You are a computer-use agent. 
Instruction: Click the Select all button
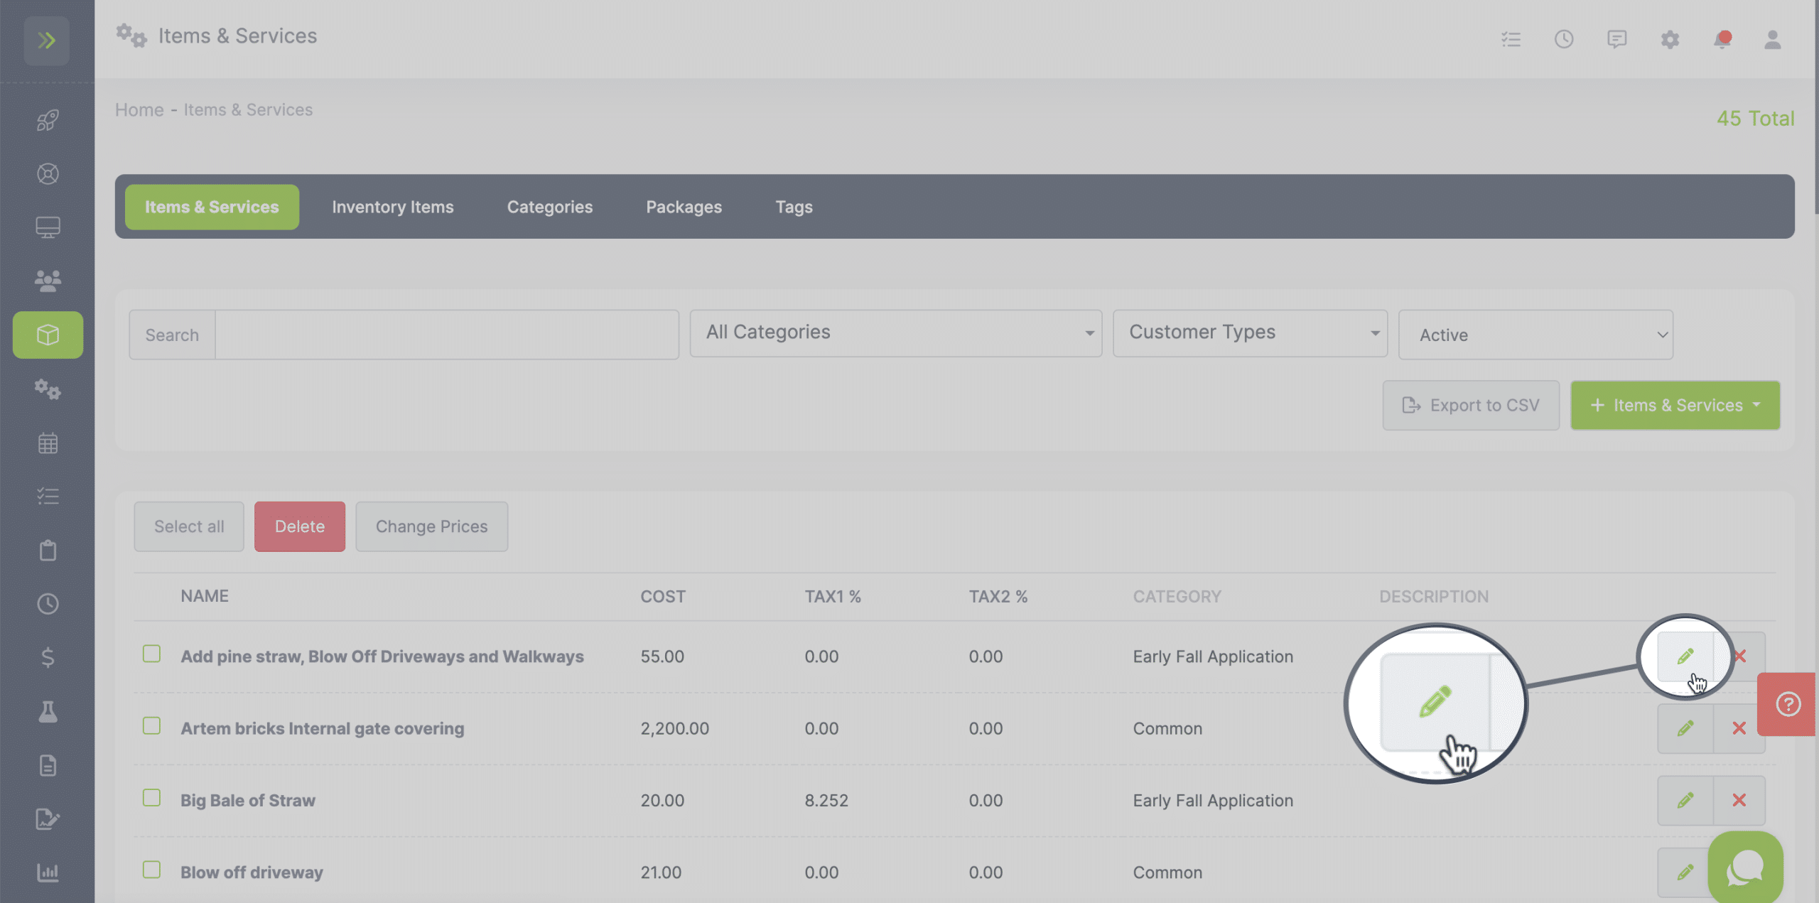189,526
